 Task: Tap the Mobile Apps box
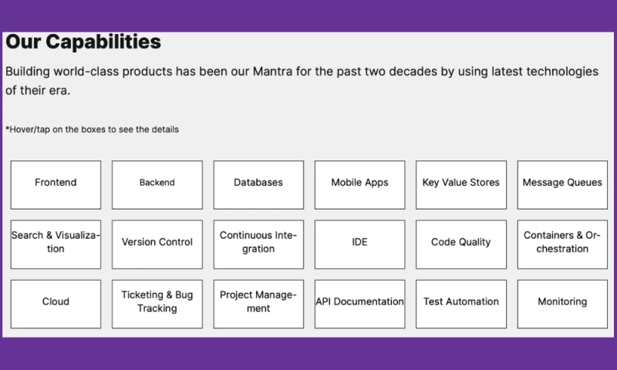point(359,183)
